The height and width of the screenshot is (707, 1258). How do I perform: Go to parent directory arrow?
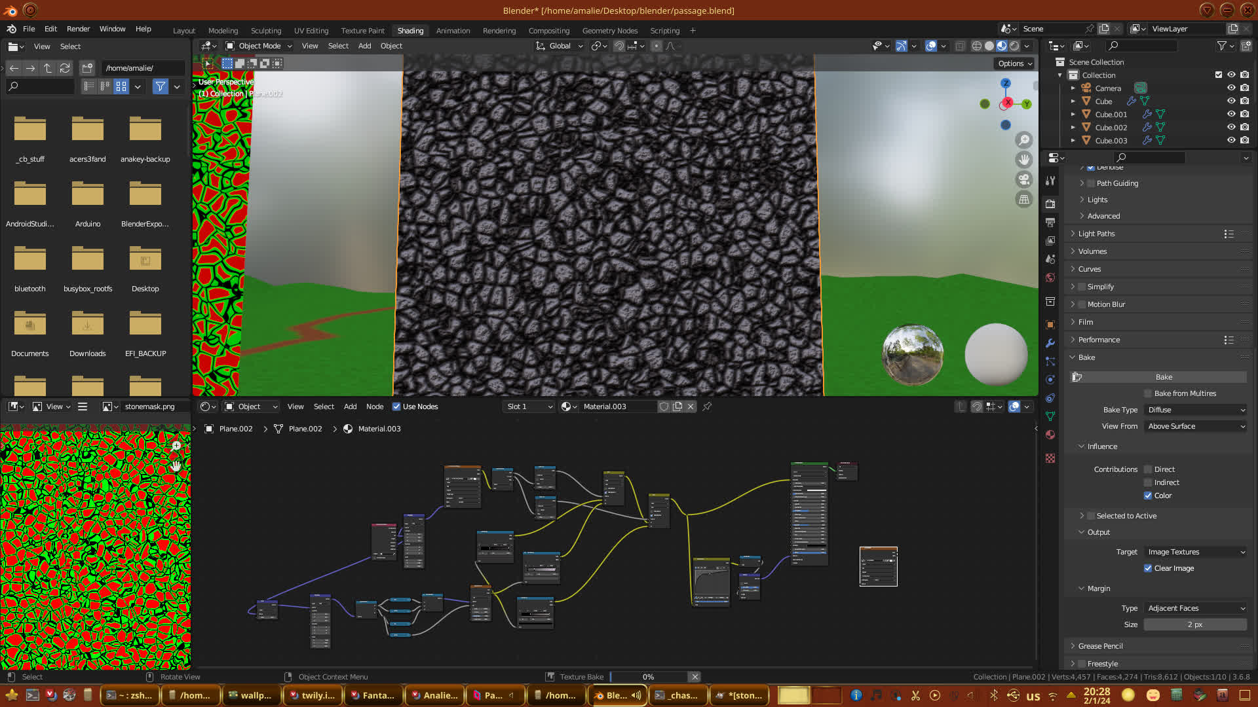pyautogui.click(x=47, y=68)
